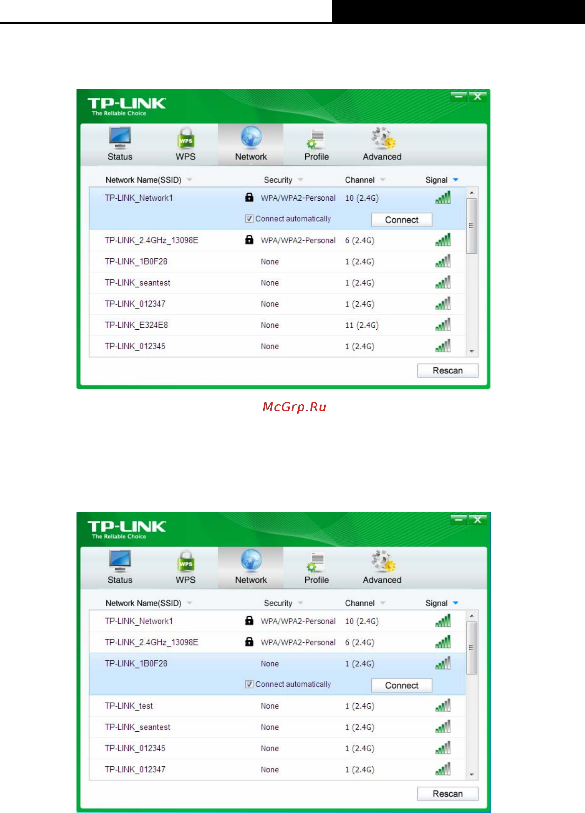585x813 pixels.
Task: Switch to Network tab label in lower window
Action: (251, 580)
